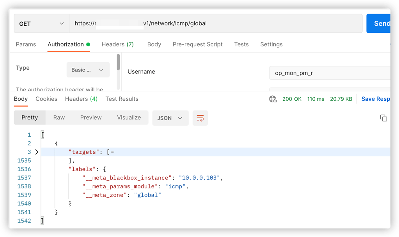Toggle line wrapping in the response viewer
The width and height of the screenshot is (399, 237).
pos(200,118)
